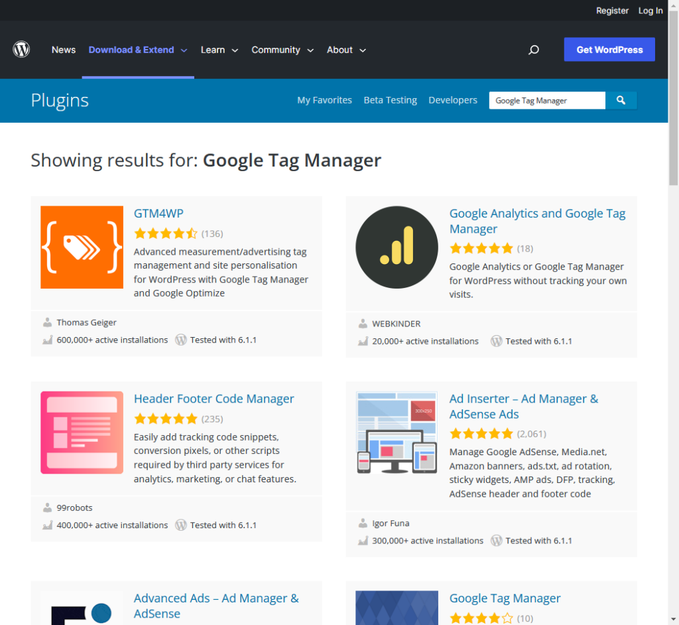Open Header Footer Code Manager title link
Viewport: 679px width, 625px height.
click(214, 399)
